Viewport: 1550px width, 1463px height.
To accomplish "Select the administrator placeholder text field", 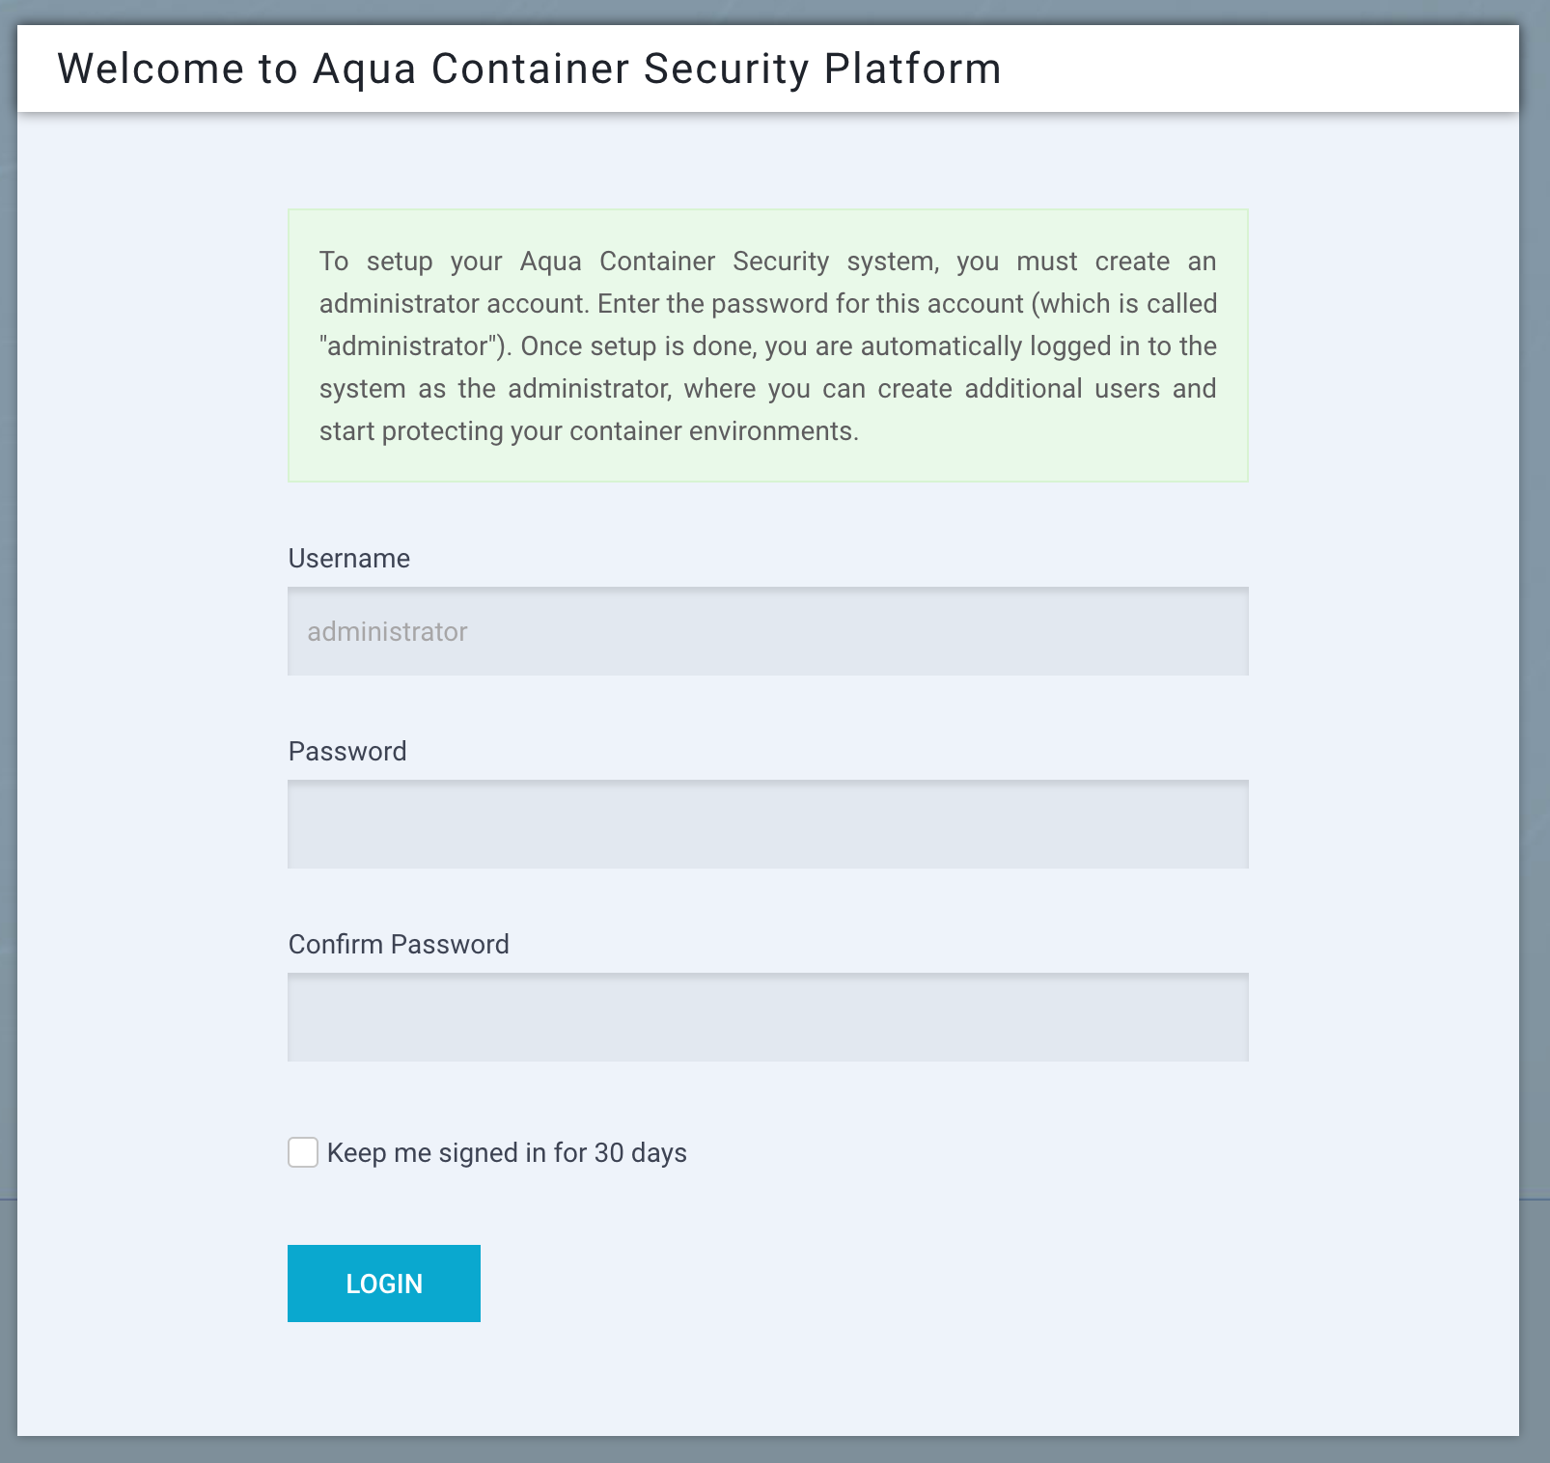I will click(767, 631).
